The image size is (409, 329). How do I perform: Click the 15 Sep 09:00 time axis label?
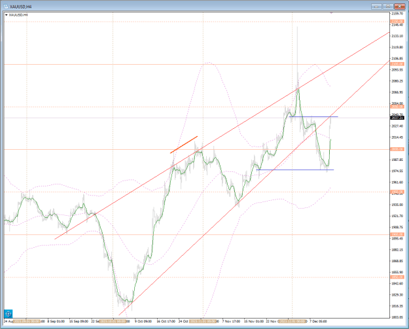click(x=79, y=321)
